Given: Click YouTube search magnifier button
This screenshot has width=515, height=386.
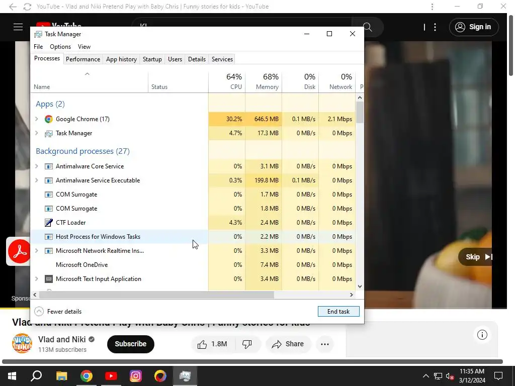Looking at the screenshot, I should click(368, 27).
